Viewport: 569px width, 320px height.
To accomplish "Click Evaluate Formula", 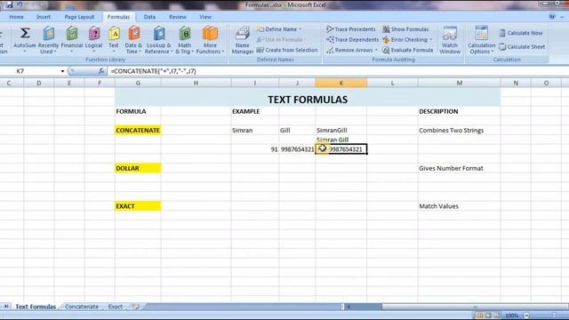I will tap(408, 50).
